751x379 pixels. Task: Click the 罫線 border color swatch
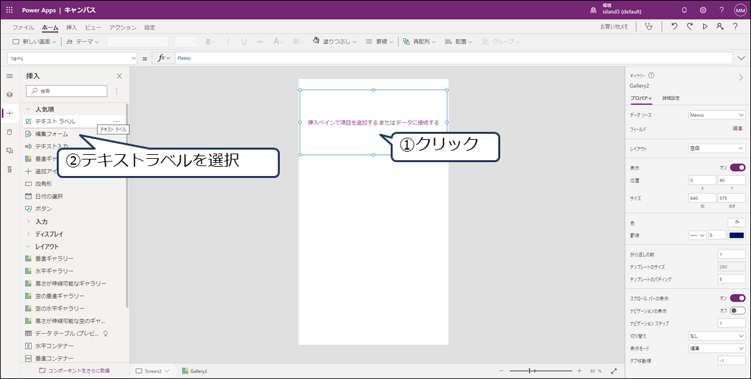(736, 235)
